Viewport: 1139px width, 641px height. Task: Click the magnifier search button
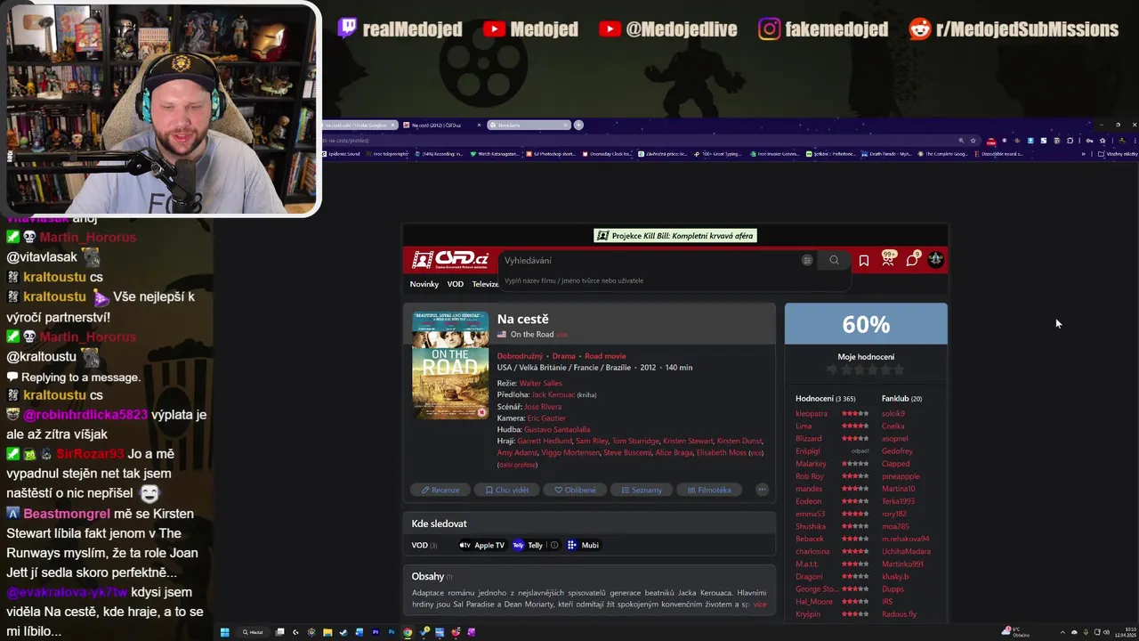coord(834,260)
